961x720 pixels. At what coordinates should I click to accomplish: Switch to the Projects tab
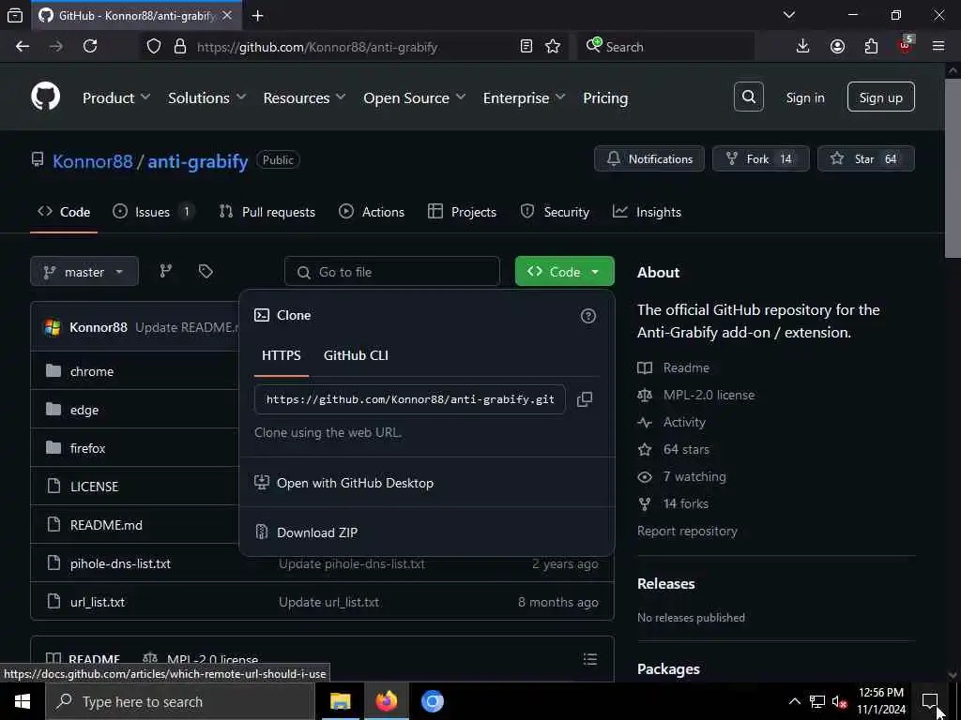click(462, 212)
